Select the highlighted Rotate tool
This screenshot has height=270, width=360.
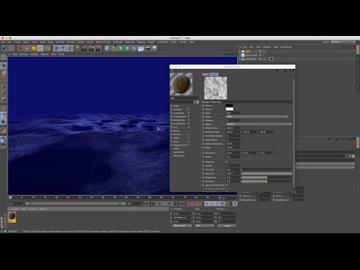tap(40, 48)
